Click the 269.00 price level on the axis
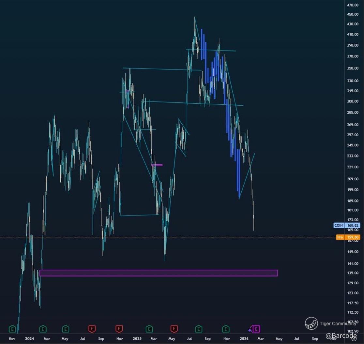364x344 pixels. (x=353, y=125)
